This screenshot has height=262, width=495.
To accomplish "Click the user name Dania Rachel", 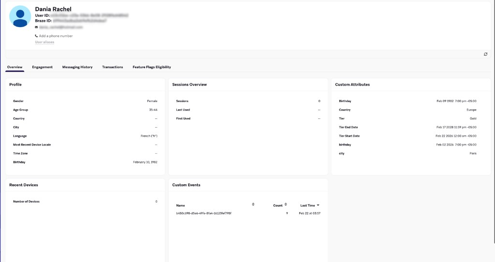I will tap(53, 9).
